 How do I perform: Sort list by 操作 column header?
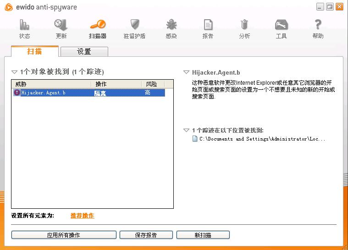click(116, 84)
